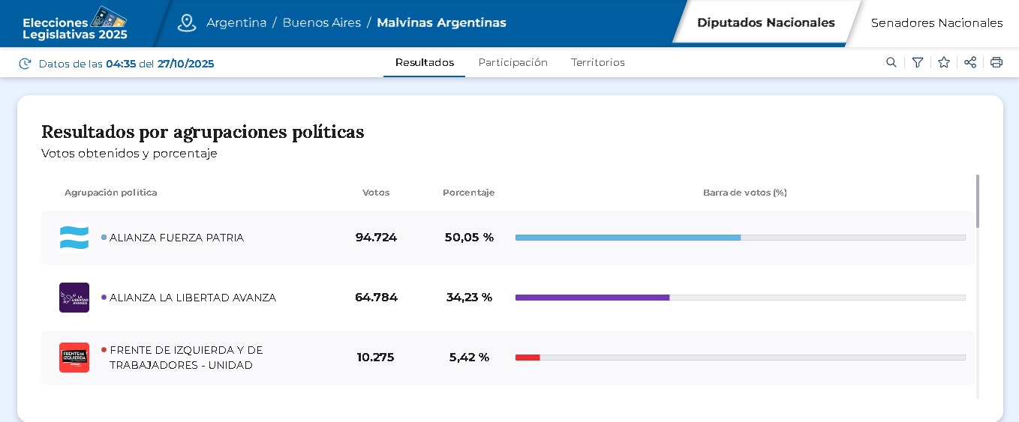Click the search magnifier icon
The height and width of the screenshot is (422, 1019).
(891, 63)
